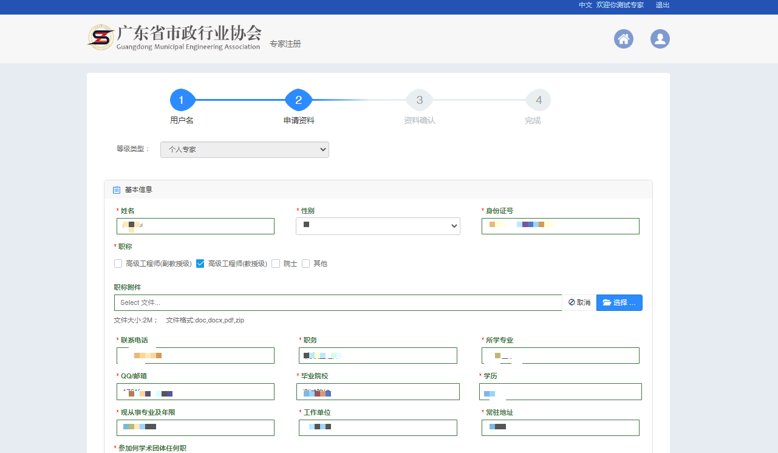The height and width of the screenshot is (453, 778).
Task: Focus the 联系电话 input field
Action: (196, 355)
